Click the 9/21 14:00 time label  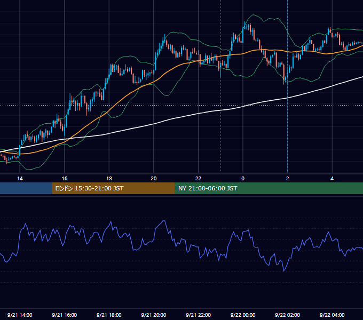[x=20, y=315]
